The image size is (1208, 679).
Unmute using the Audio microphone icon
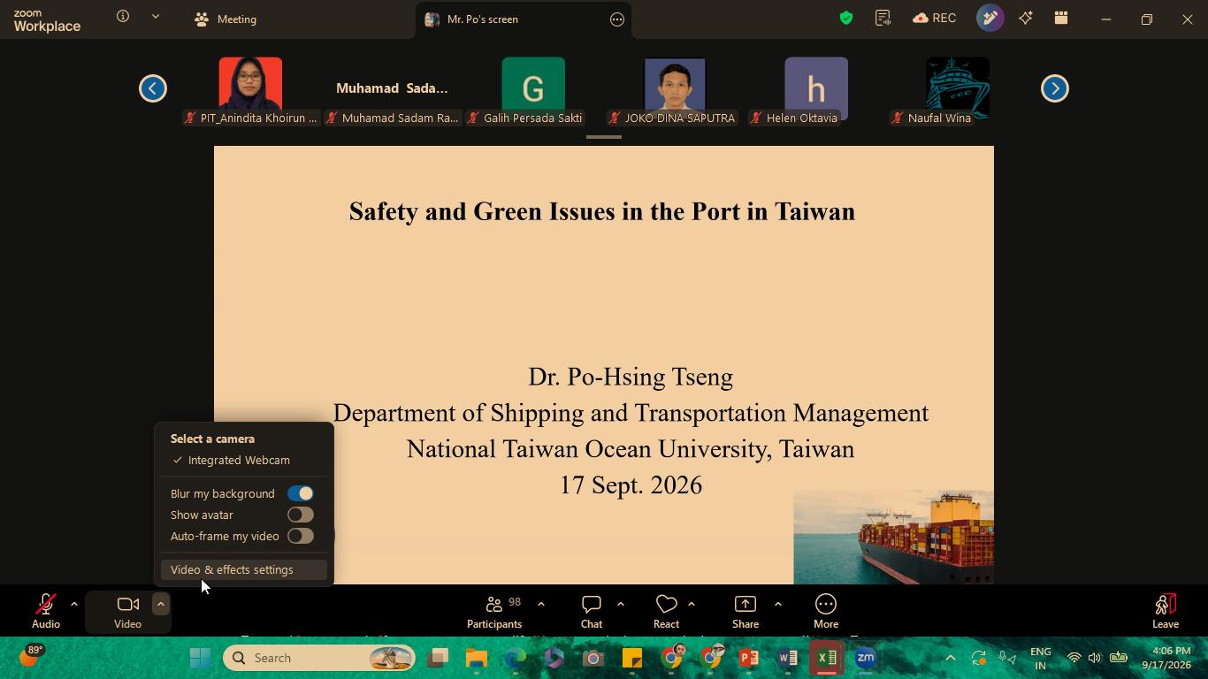(x=46, y=605)
